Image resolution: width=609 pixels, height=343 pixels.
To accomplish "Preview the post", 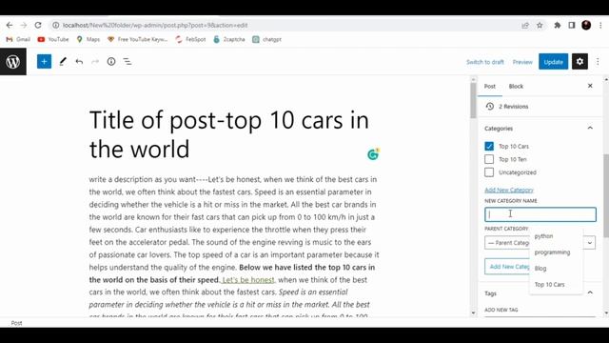I will [522, 62].
